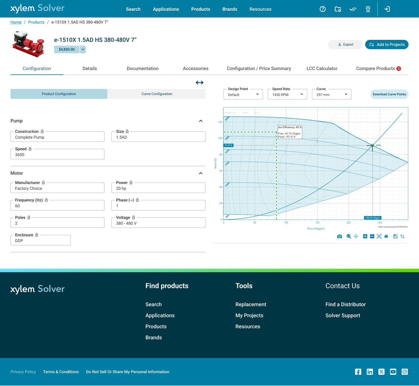
Task: Open Help via the question mark icon
Action: point(322,9)
